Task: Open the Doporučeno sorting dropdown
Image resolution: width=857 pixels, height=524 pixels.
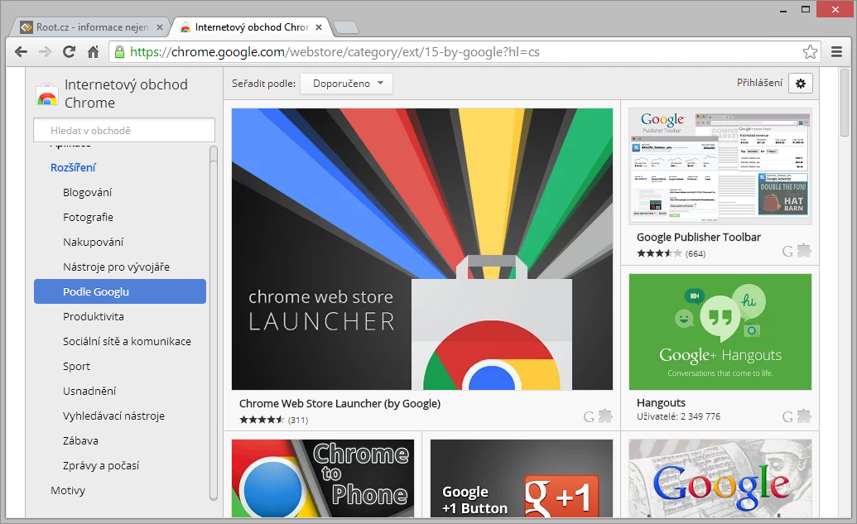Action: 346,83
